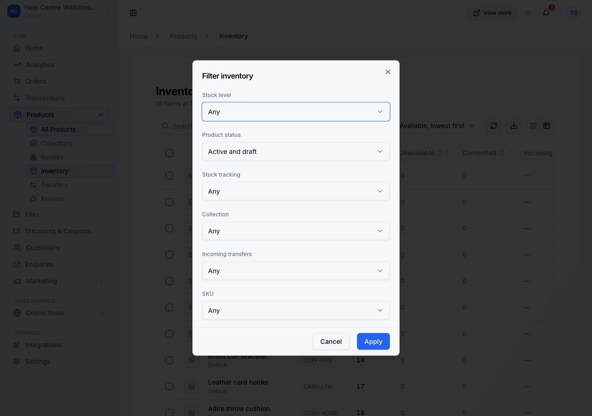
Task: Check the Leather card holder row checkbox
Action: pyautogui.click(x=169, y=386)
